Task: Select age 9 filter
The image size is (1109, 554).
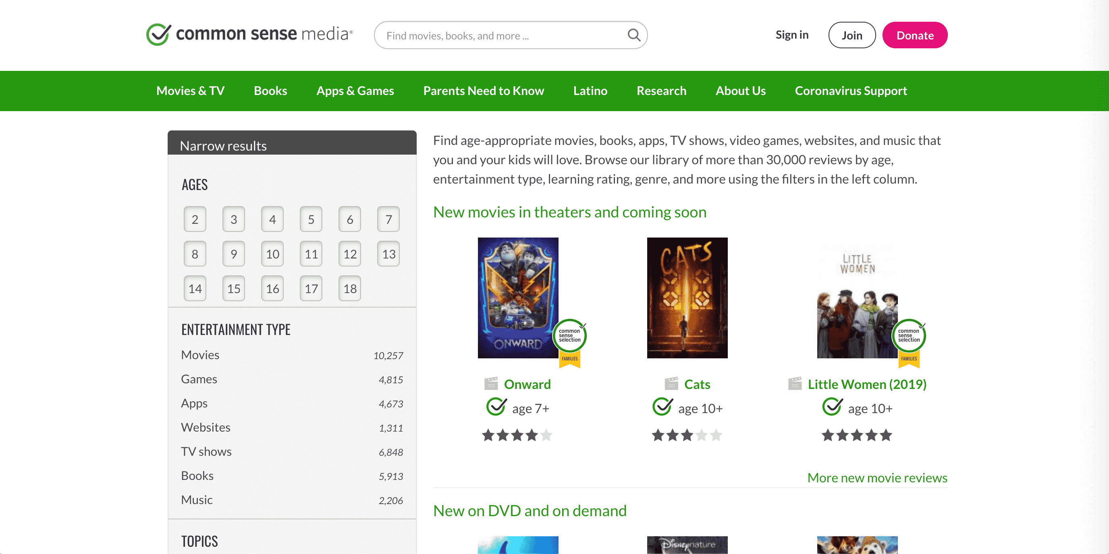Action: (x=234, y=254)
